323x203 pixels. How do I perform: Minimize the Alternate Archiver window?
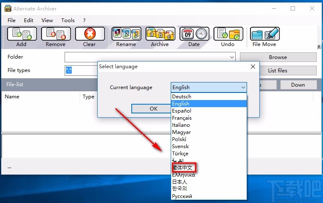(x=274, y=9)
